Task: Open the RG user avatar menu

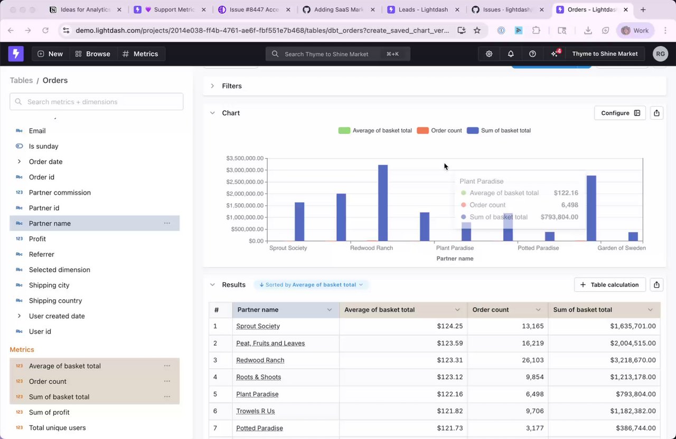Action: tap(660, 54)
